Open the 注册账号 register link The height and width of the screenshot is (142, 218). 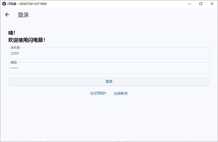pyautogui.click(x=120, y=93)
